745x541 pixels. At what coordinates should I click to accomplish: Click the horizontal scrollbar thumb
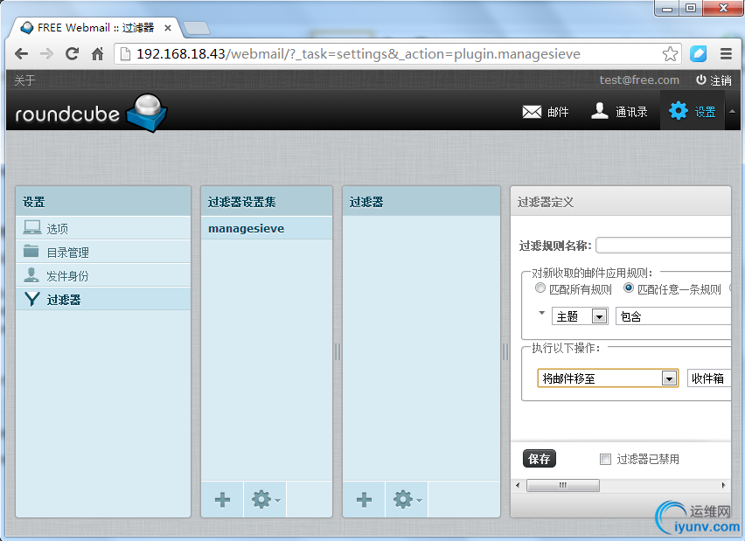[563, 485]
